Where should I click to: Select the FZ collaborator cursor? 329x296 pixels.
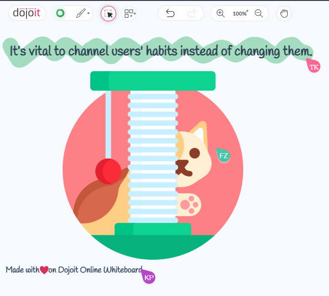pos(223,155)
